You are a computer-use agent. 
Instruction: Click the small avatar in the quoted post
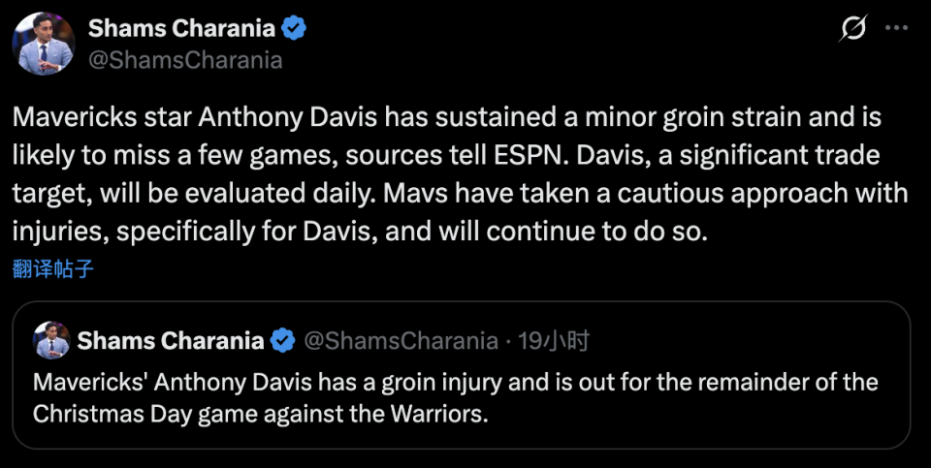point(50,340)
